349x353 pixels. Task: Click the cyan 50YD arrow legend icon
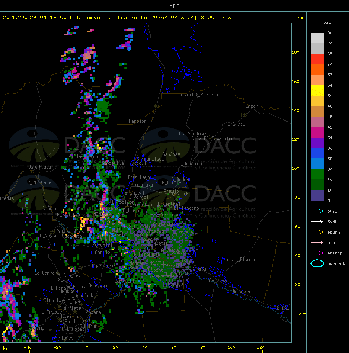317,211
